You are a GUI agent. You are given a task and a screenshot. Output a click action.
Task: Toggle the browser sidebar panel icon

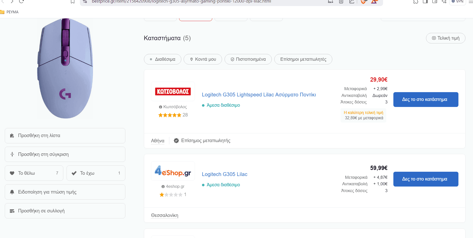(x=425, y=2)
